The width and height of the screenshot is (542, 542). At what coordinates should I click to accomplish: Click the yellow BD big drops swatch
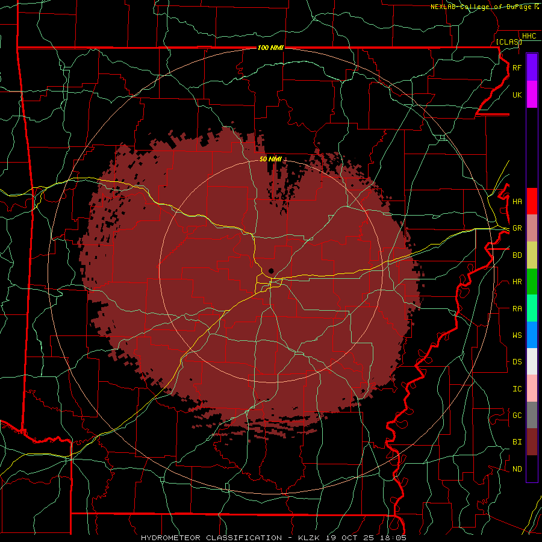pos(532,255)
